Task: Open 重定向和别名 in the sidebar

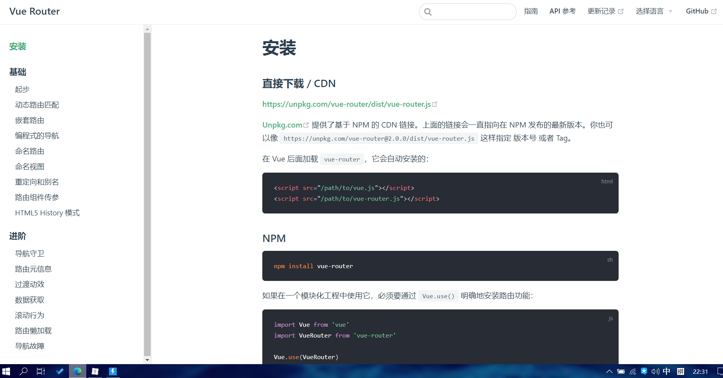Action: pyautogui.click(x=37, y=182)
